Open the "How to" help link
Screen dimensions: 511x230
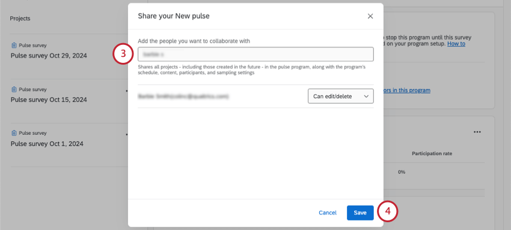[456, 44]
